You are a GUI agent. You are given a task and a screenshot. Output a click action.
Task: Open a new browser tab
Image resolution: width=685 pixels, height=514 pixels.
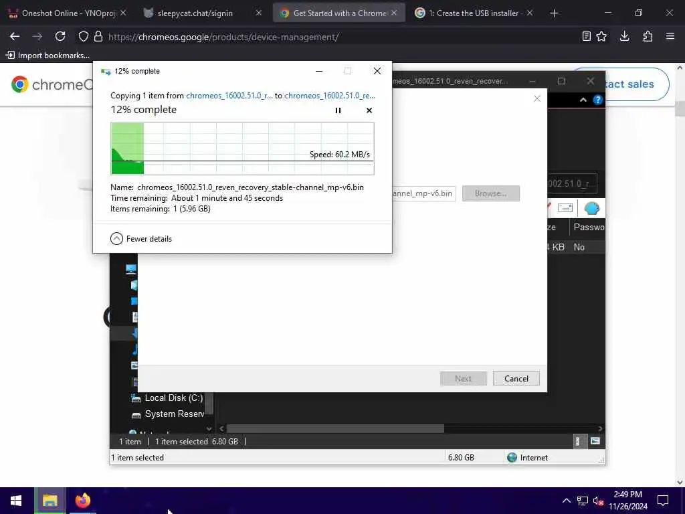[x=554, y=13]
